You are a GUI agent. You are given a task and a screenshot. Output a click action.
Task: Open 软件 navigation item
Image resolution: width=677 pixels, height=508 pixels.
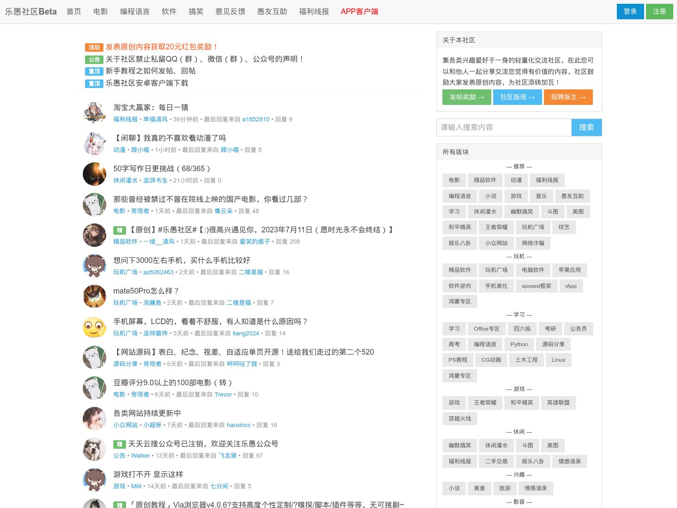(169, 11)
